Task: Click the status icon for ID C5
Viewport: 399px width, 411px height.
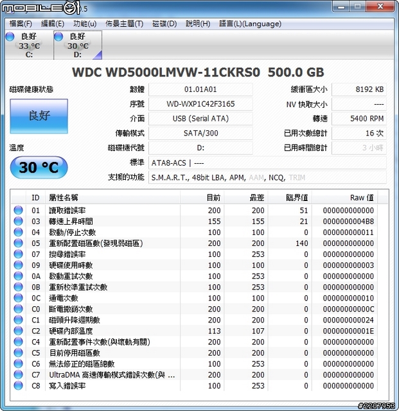Action: tap(19, 353)
